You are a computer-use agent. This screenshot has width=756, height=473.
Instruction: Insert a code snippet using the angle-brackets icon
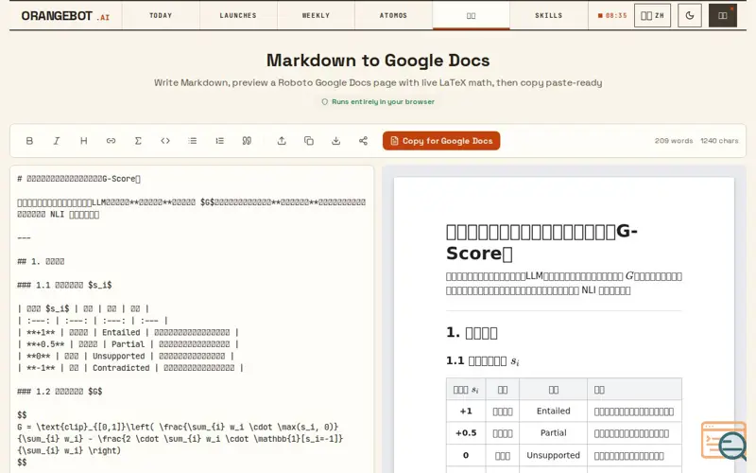point(165,141)
